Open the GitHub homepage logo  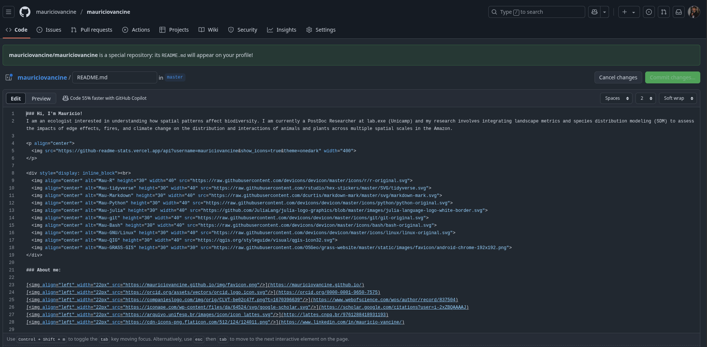[x=25, y=12]
